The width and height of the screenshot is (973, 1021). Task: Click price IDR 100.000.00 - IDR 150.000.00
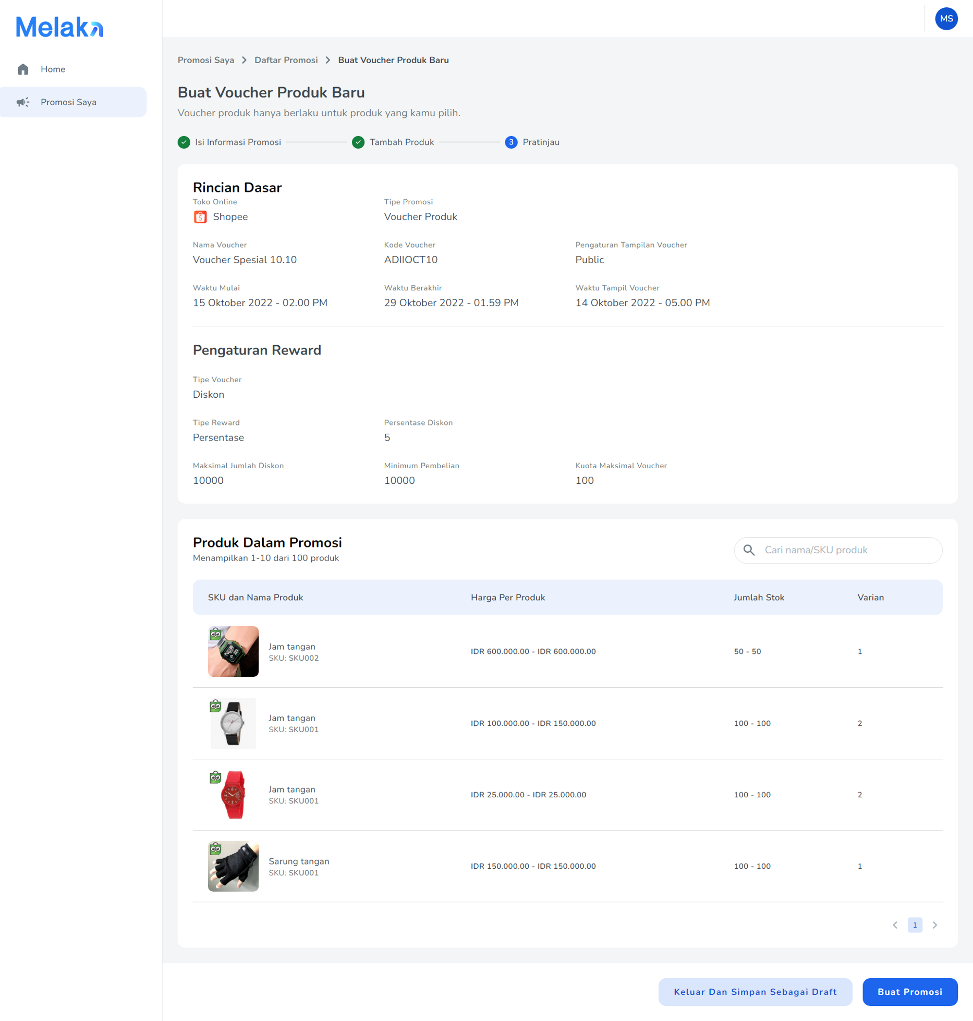pyautogui.click(x=533, y=723)
